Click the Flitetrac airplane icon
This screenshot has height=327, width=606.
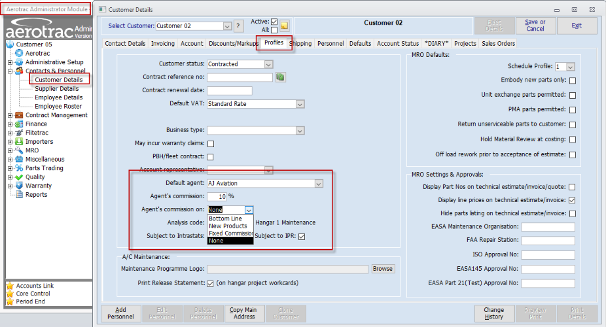pos(19,133)
